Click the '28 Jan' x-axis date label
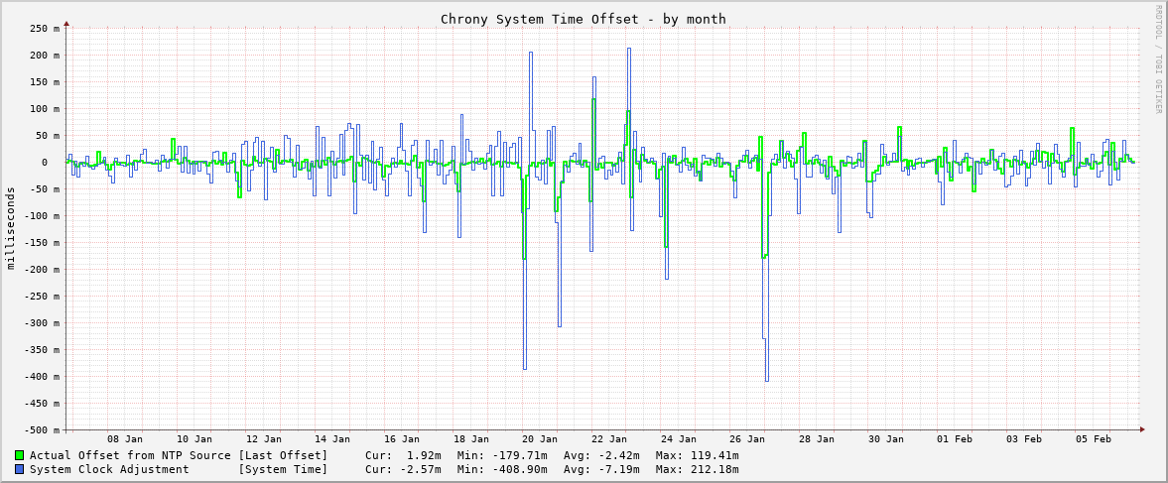The width and height of the screenshot is (1168, 483). point(816,439)
